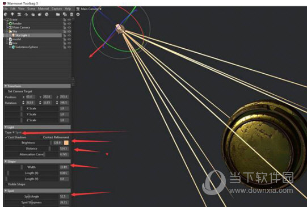Click the lock icon on Main Camera row
307x207 pixels.
pos(64,27)
